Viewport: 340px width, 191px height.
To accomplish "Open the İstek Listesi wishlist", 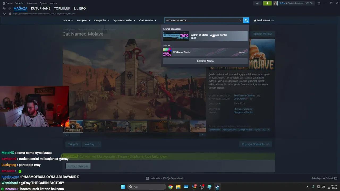I will (264, 20).
